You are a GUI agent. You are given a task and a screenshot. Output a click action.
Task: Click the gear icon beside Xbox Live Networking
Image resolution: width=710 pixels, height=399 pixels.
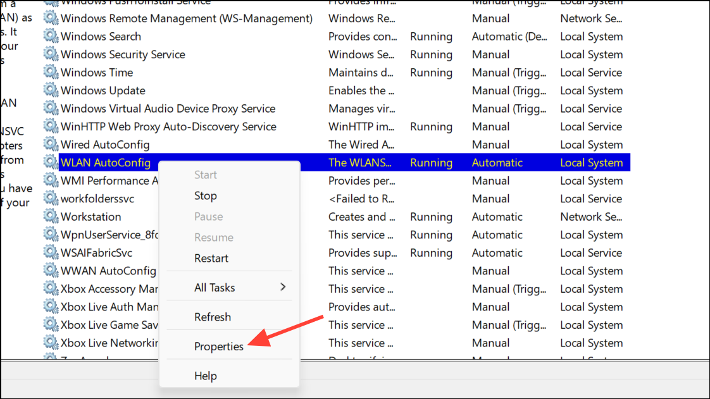(x=51, y=343)
